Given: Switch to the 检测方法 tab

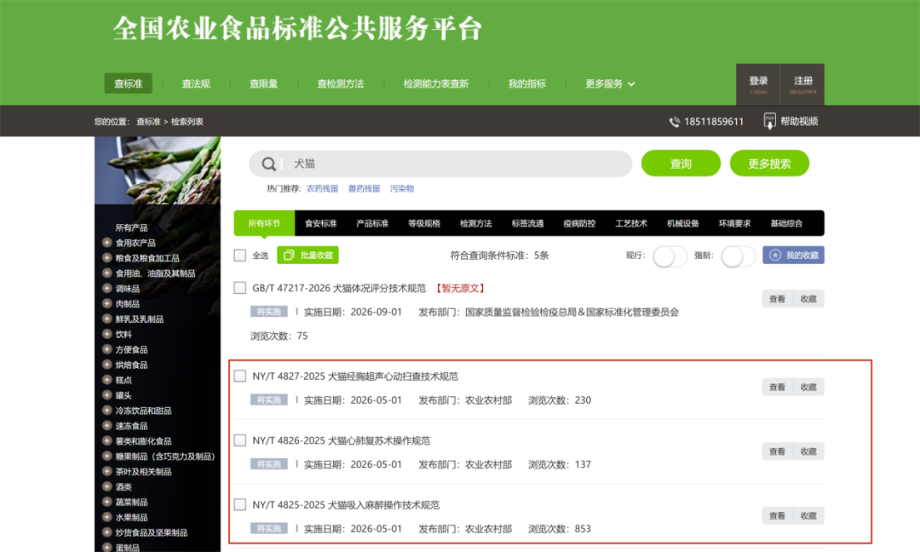Looking at the screenshot, I should [x=476, y=224].
